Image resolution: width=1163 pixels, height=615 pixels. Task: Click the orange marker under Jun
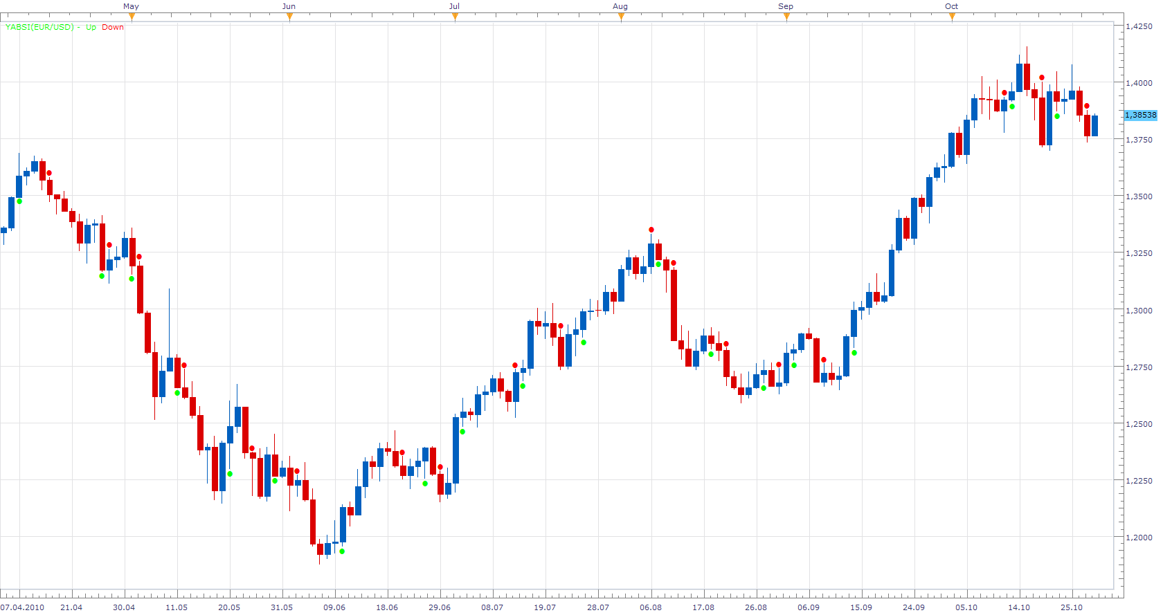(289, 17)
